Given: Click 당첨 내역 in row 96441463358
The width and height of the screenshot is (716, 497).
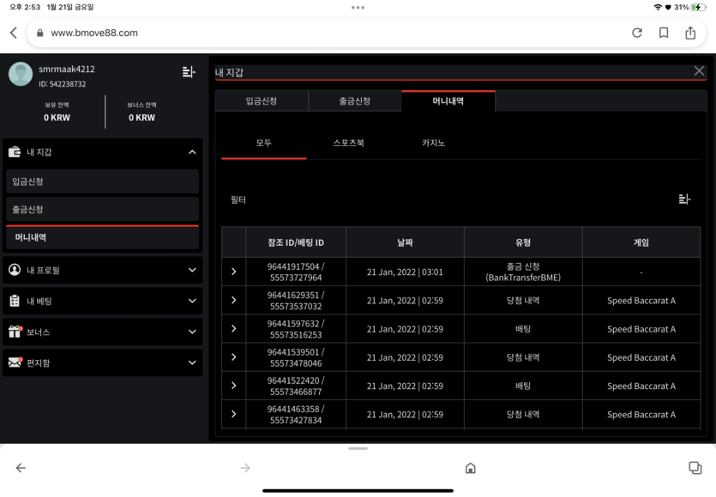Looking at the screenshot, I should coord(523,415).
